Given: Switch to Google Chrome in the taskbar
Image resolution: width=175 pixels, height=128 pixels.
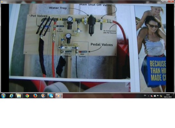Looking at the screenshot, I should click(x=27, y=96).
